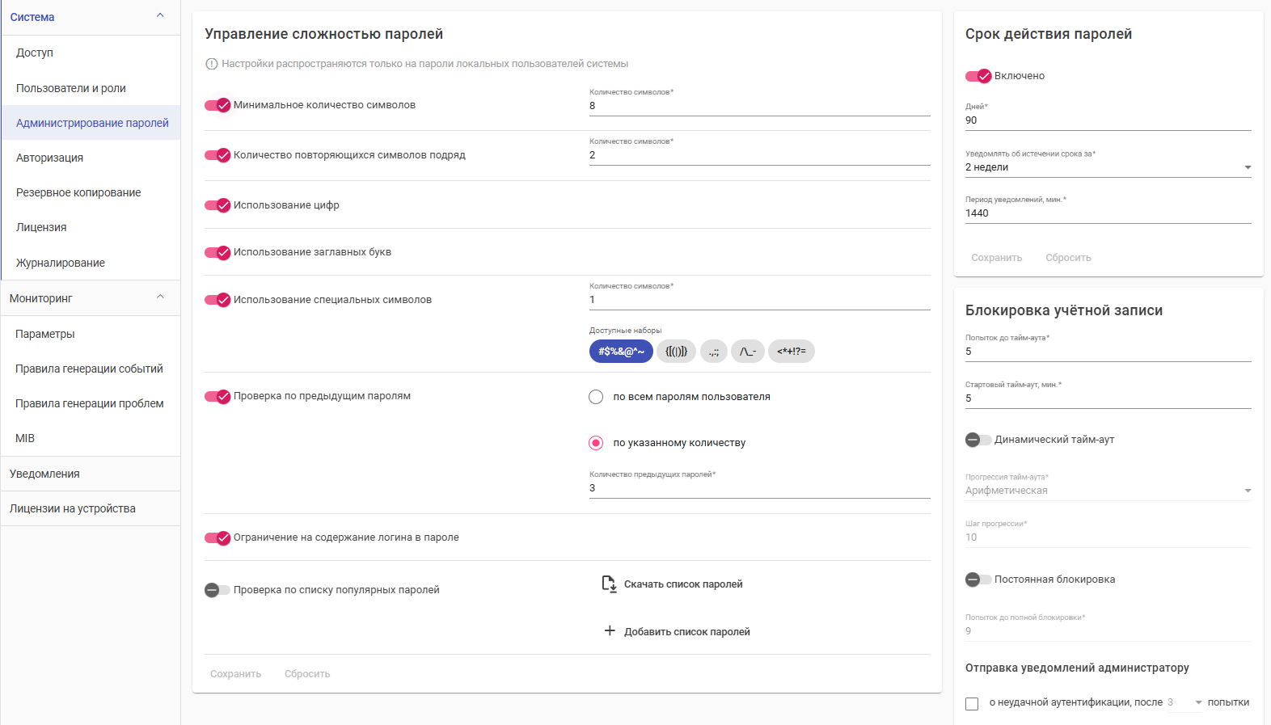Open Пользователи и роли in the sidebar
The image size is (1271, 725).
(x=71, y=88)
